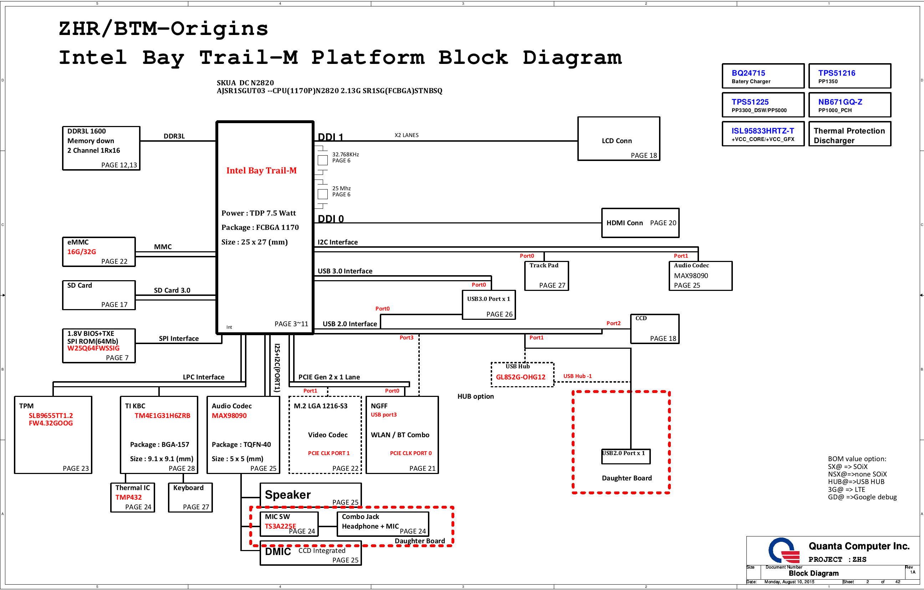This screenshot has width=924, height=590.
Task: Click the PROJECT : ZHS text
Action: (837, 559)
